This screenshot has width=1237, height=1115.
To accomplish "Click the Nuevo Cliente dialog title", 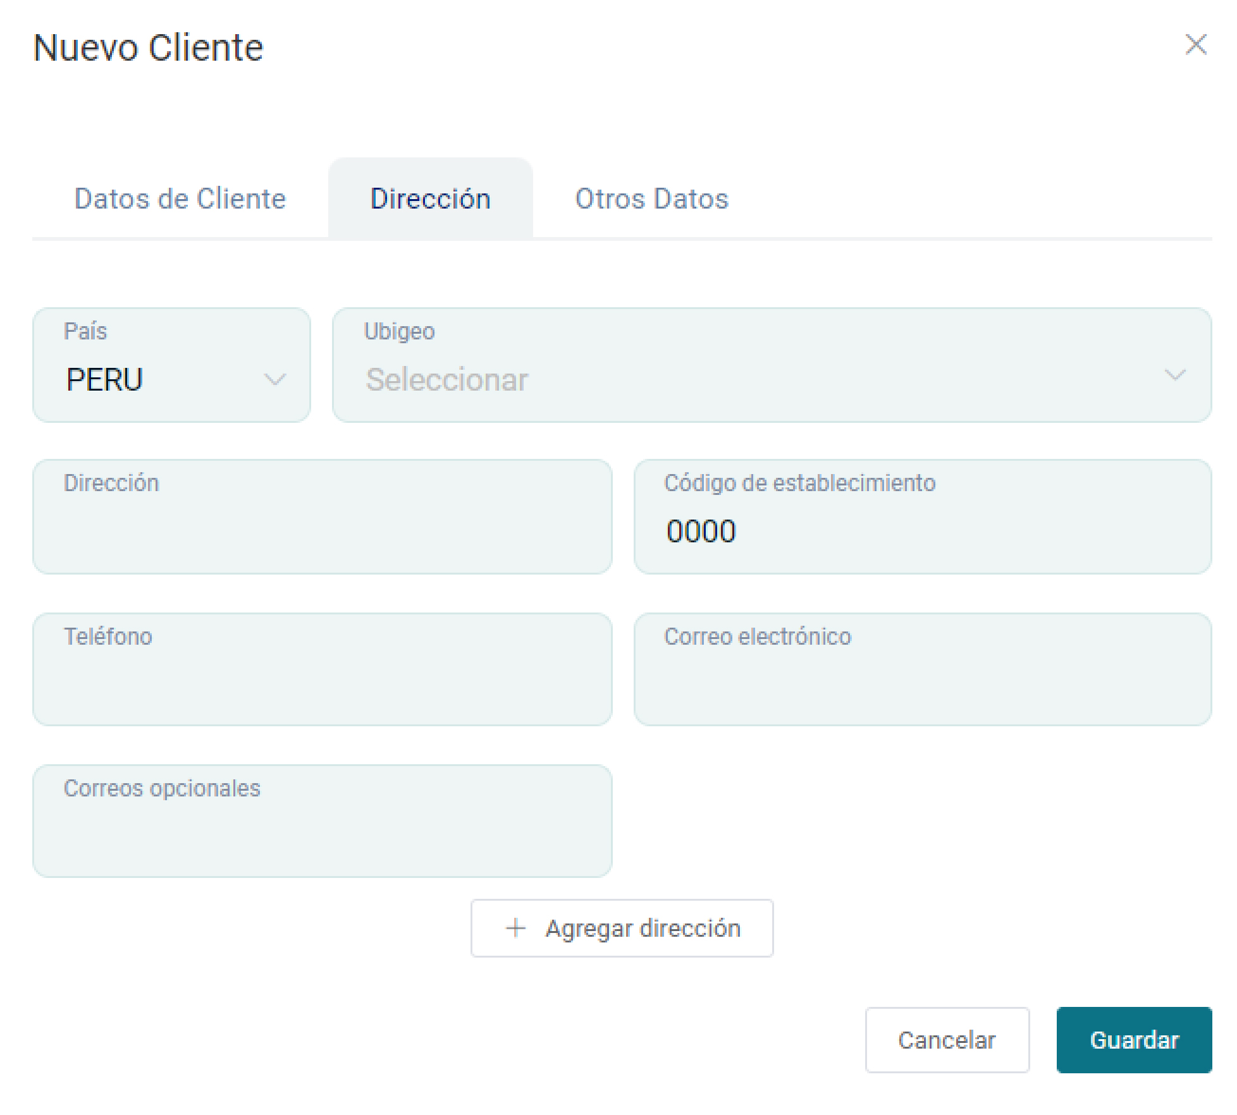I will click(x=148, y=47).
